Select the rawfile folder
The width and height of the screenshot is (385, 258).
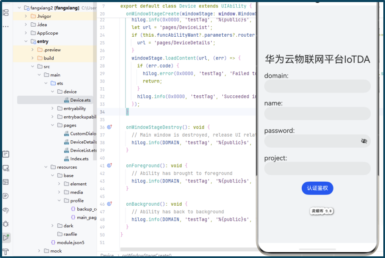(x=70, y=234)
